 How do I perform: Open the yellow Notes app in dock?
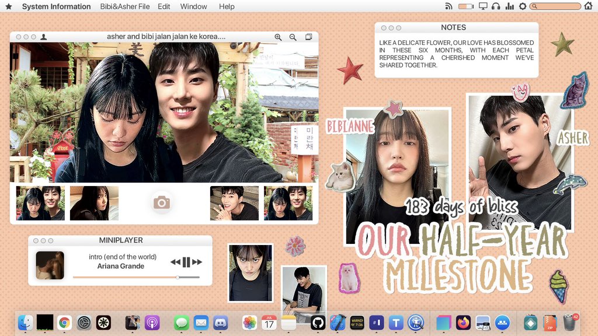coord(288,323)
